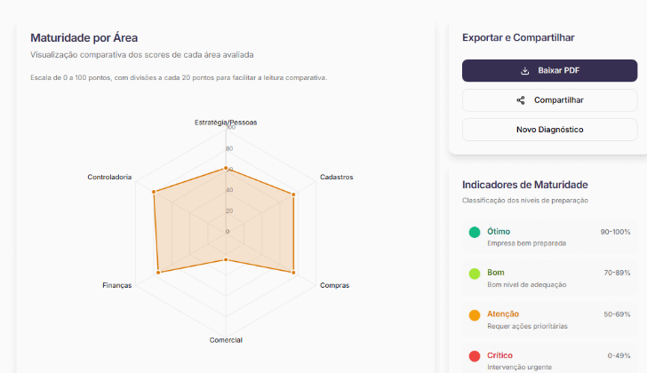
Task: Click the red Crítico indicator dot
Action: coord(475,356)
